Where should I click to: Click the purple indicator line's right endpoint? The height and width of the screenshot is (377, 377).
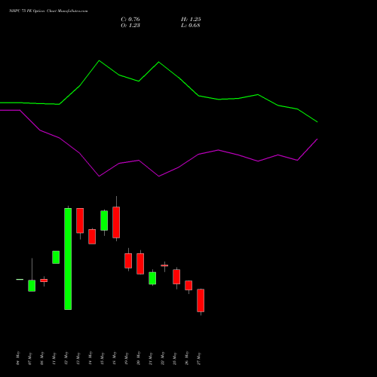click(x=317, y=139)
